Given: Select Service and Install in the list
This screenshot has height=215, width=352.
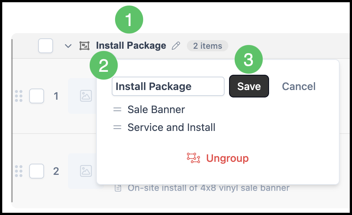Looking at the screenshot, I should (x=172, y=127).
